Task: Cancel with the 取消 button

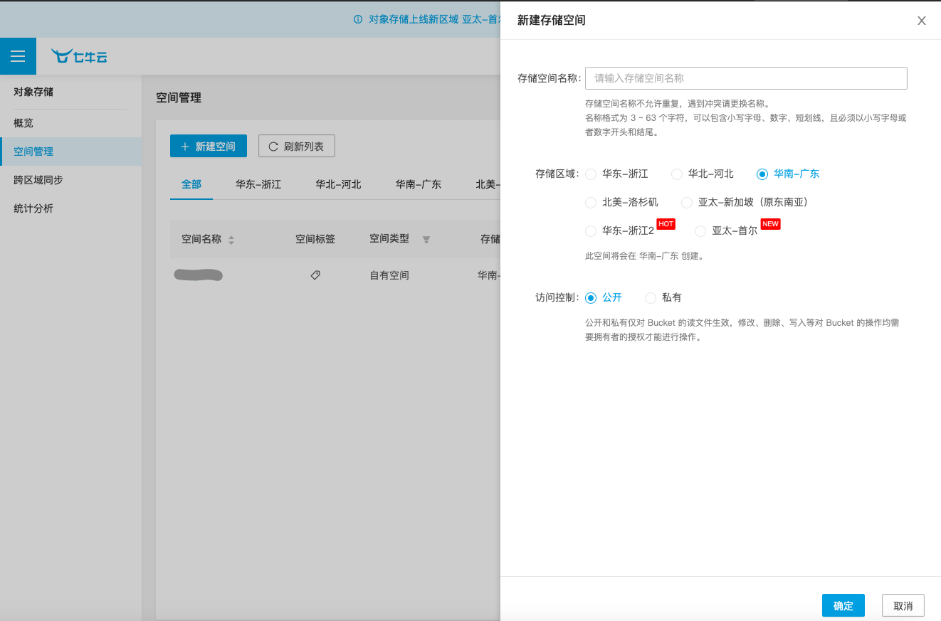Action: 903,605
